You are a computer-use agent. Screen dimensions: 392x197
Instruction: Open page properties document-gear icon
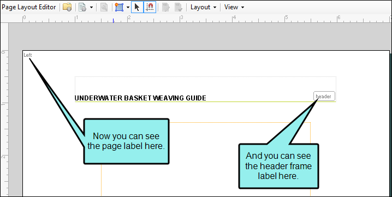[x=82, y=7]
